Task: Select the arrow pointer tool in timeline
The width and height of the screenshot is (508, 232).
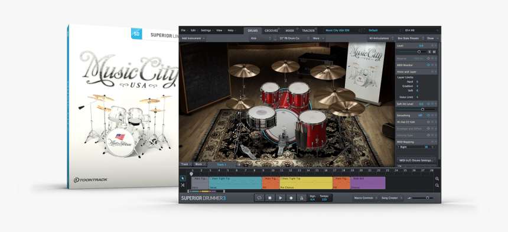Action: click(183, 178)
